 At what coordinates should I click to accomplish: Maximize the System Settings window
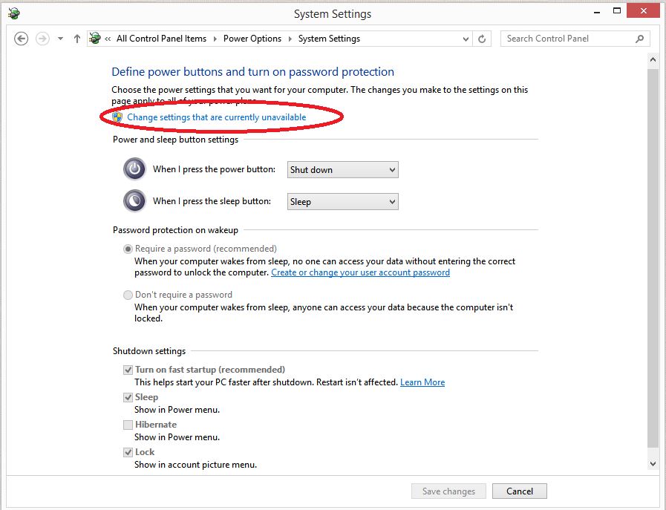pyautogui.click(x=617, y=11)
